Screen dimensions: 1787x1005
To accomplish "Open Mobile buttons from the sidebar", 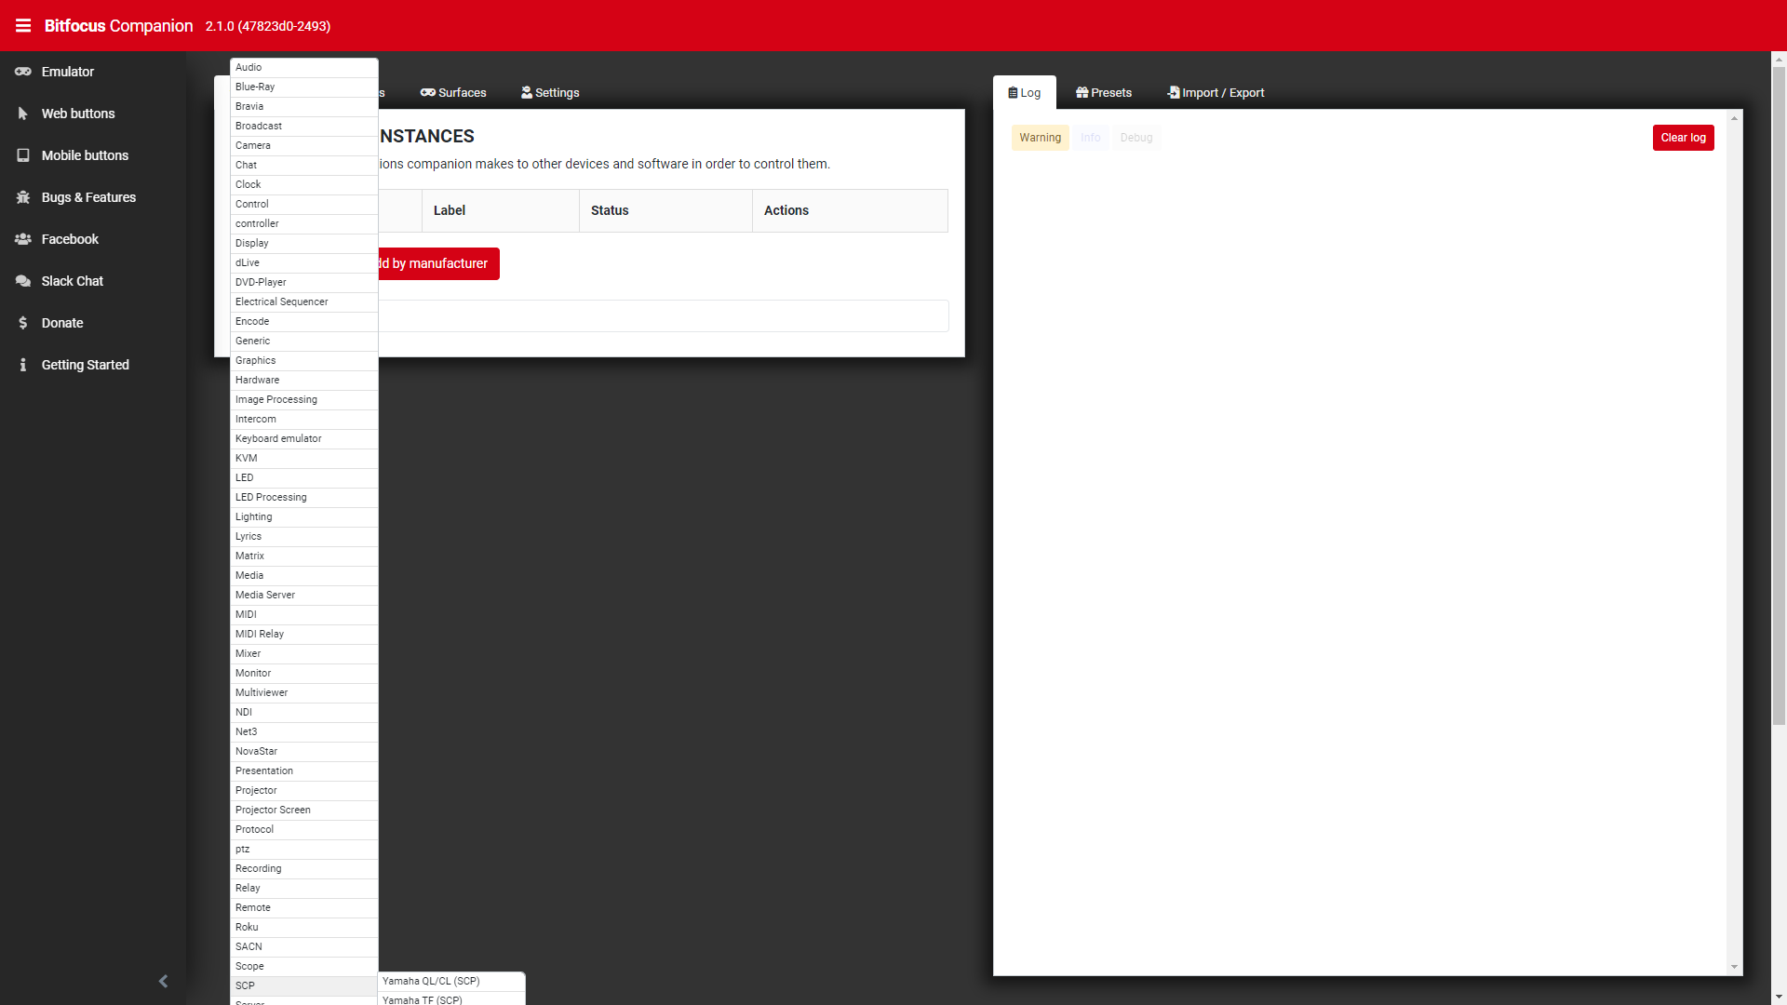I will [85, 154].
